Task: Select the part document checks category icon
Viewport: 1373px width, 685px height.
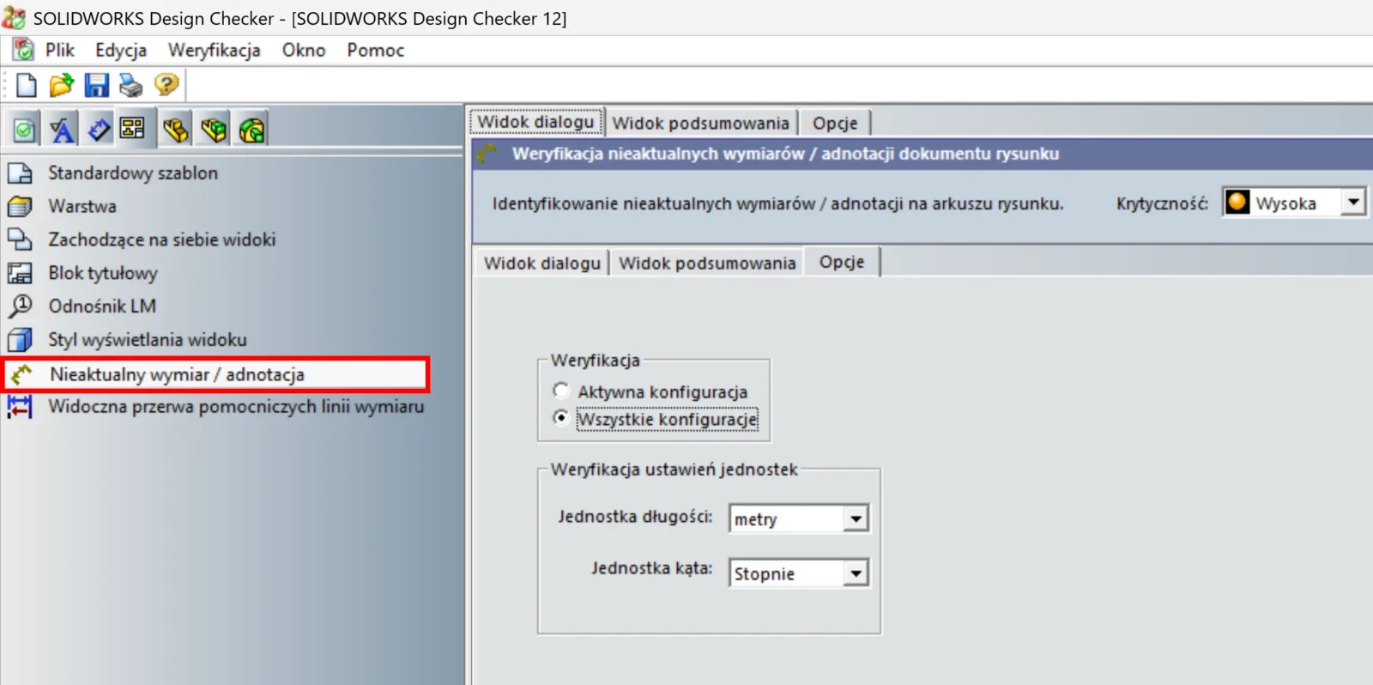Action: coord(176,130)
